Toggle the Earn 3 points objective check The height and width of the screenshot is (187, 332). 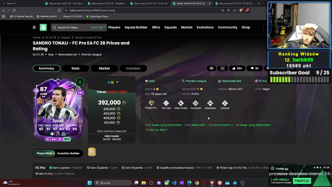pos(51,168)
